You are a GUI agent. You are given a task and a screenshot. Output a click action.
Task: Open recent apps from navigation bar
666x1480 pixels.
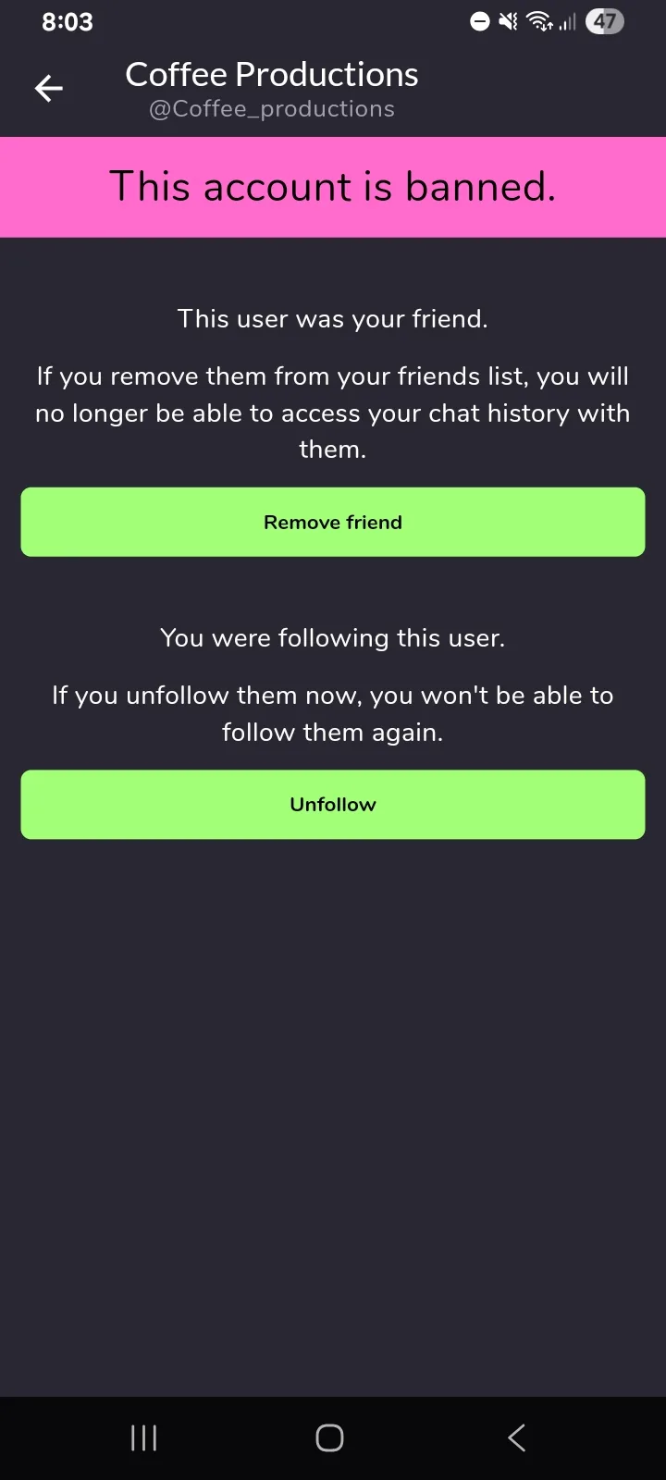pos(144,1437)
